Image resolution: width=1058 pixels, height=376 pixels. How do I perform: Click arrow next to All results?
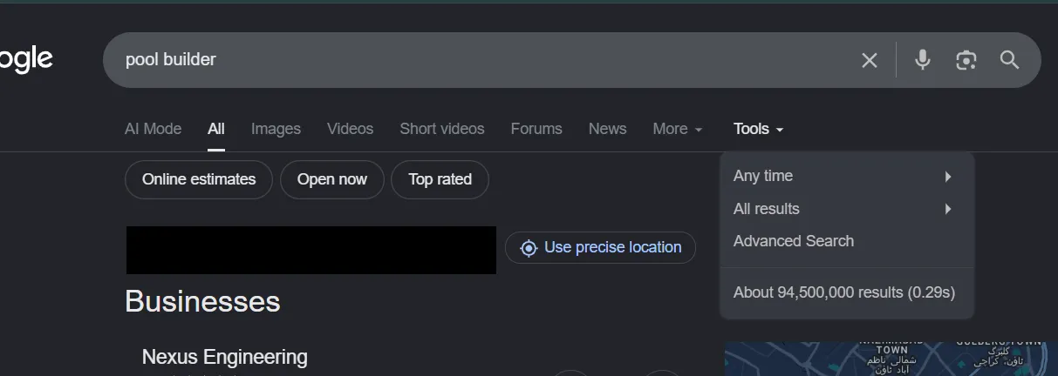(947, 209)
